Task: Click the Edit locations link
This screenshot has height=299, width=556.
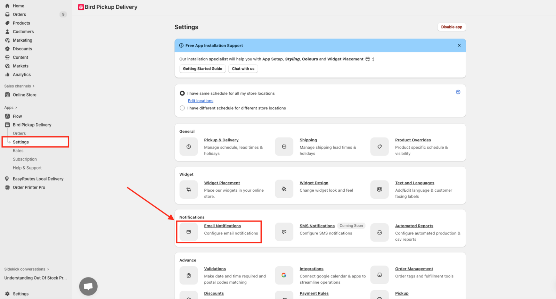Action: tap(201, 101)
